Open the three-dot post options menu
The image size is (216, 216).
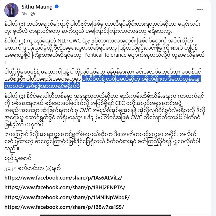(x=200, y=9)
